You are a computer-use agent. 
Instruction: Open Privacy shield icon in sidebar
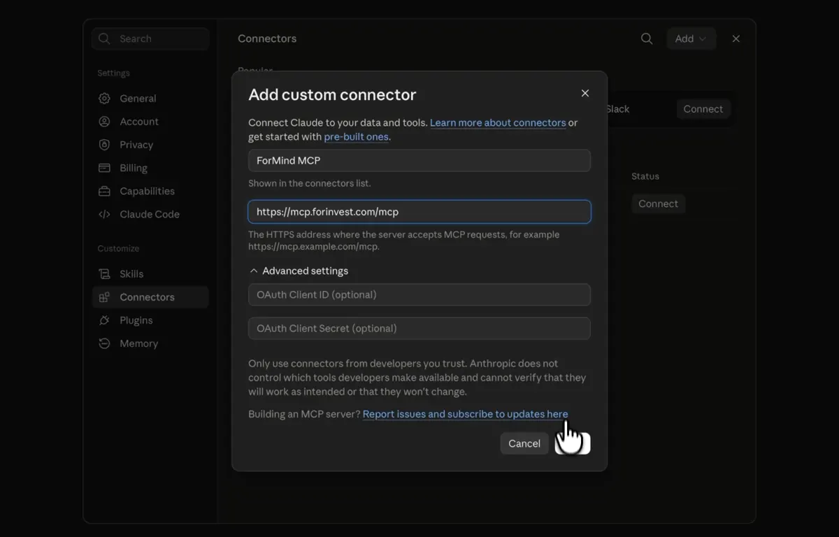coord(104,145)
